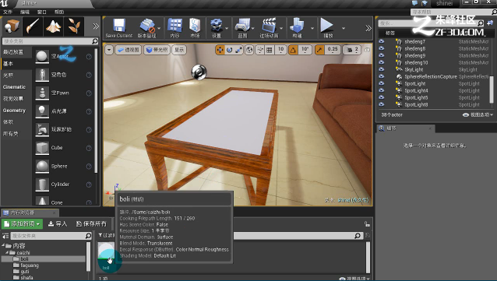Click the help icon beside Sphere

click(x=89, y=167)
